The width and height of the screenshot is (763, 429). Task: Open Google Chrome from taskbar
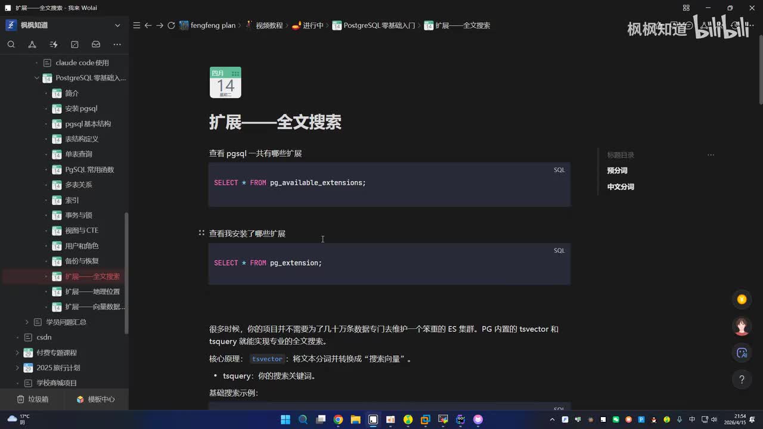click(338, 419)
